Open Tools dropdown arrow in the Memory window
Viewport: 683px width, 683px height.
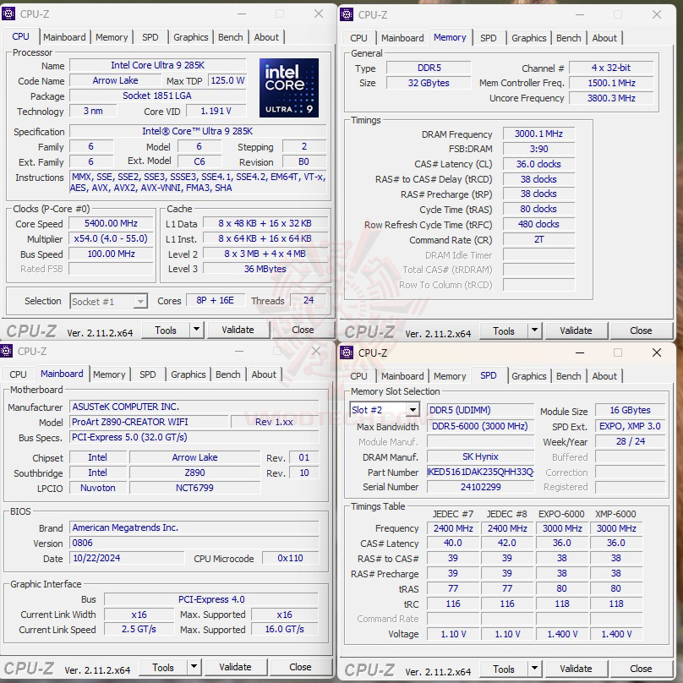tap(534, 331)
